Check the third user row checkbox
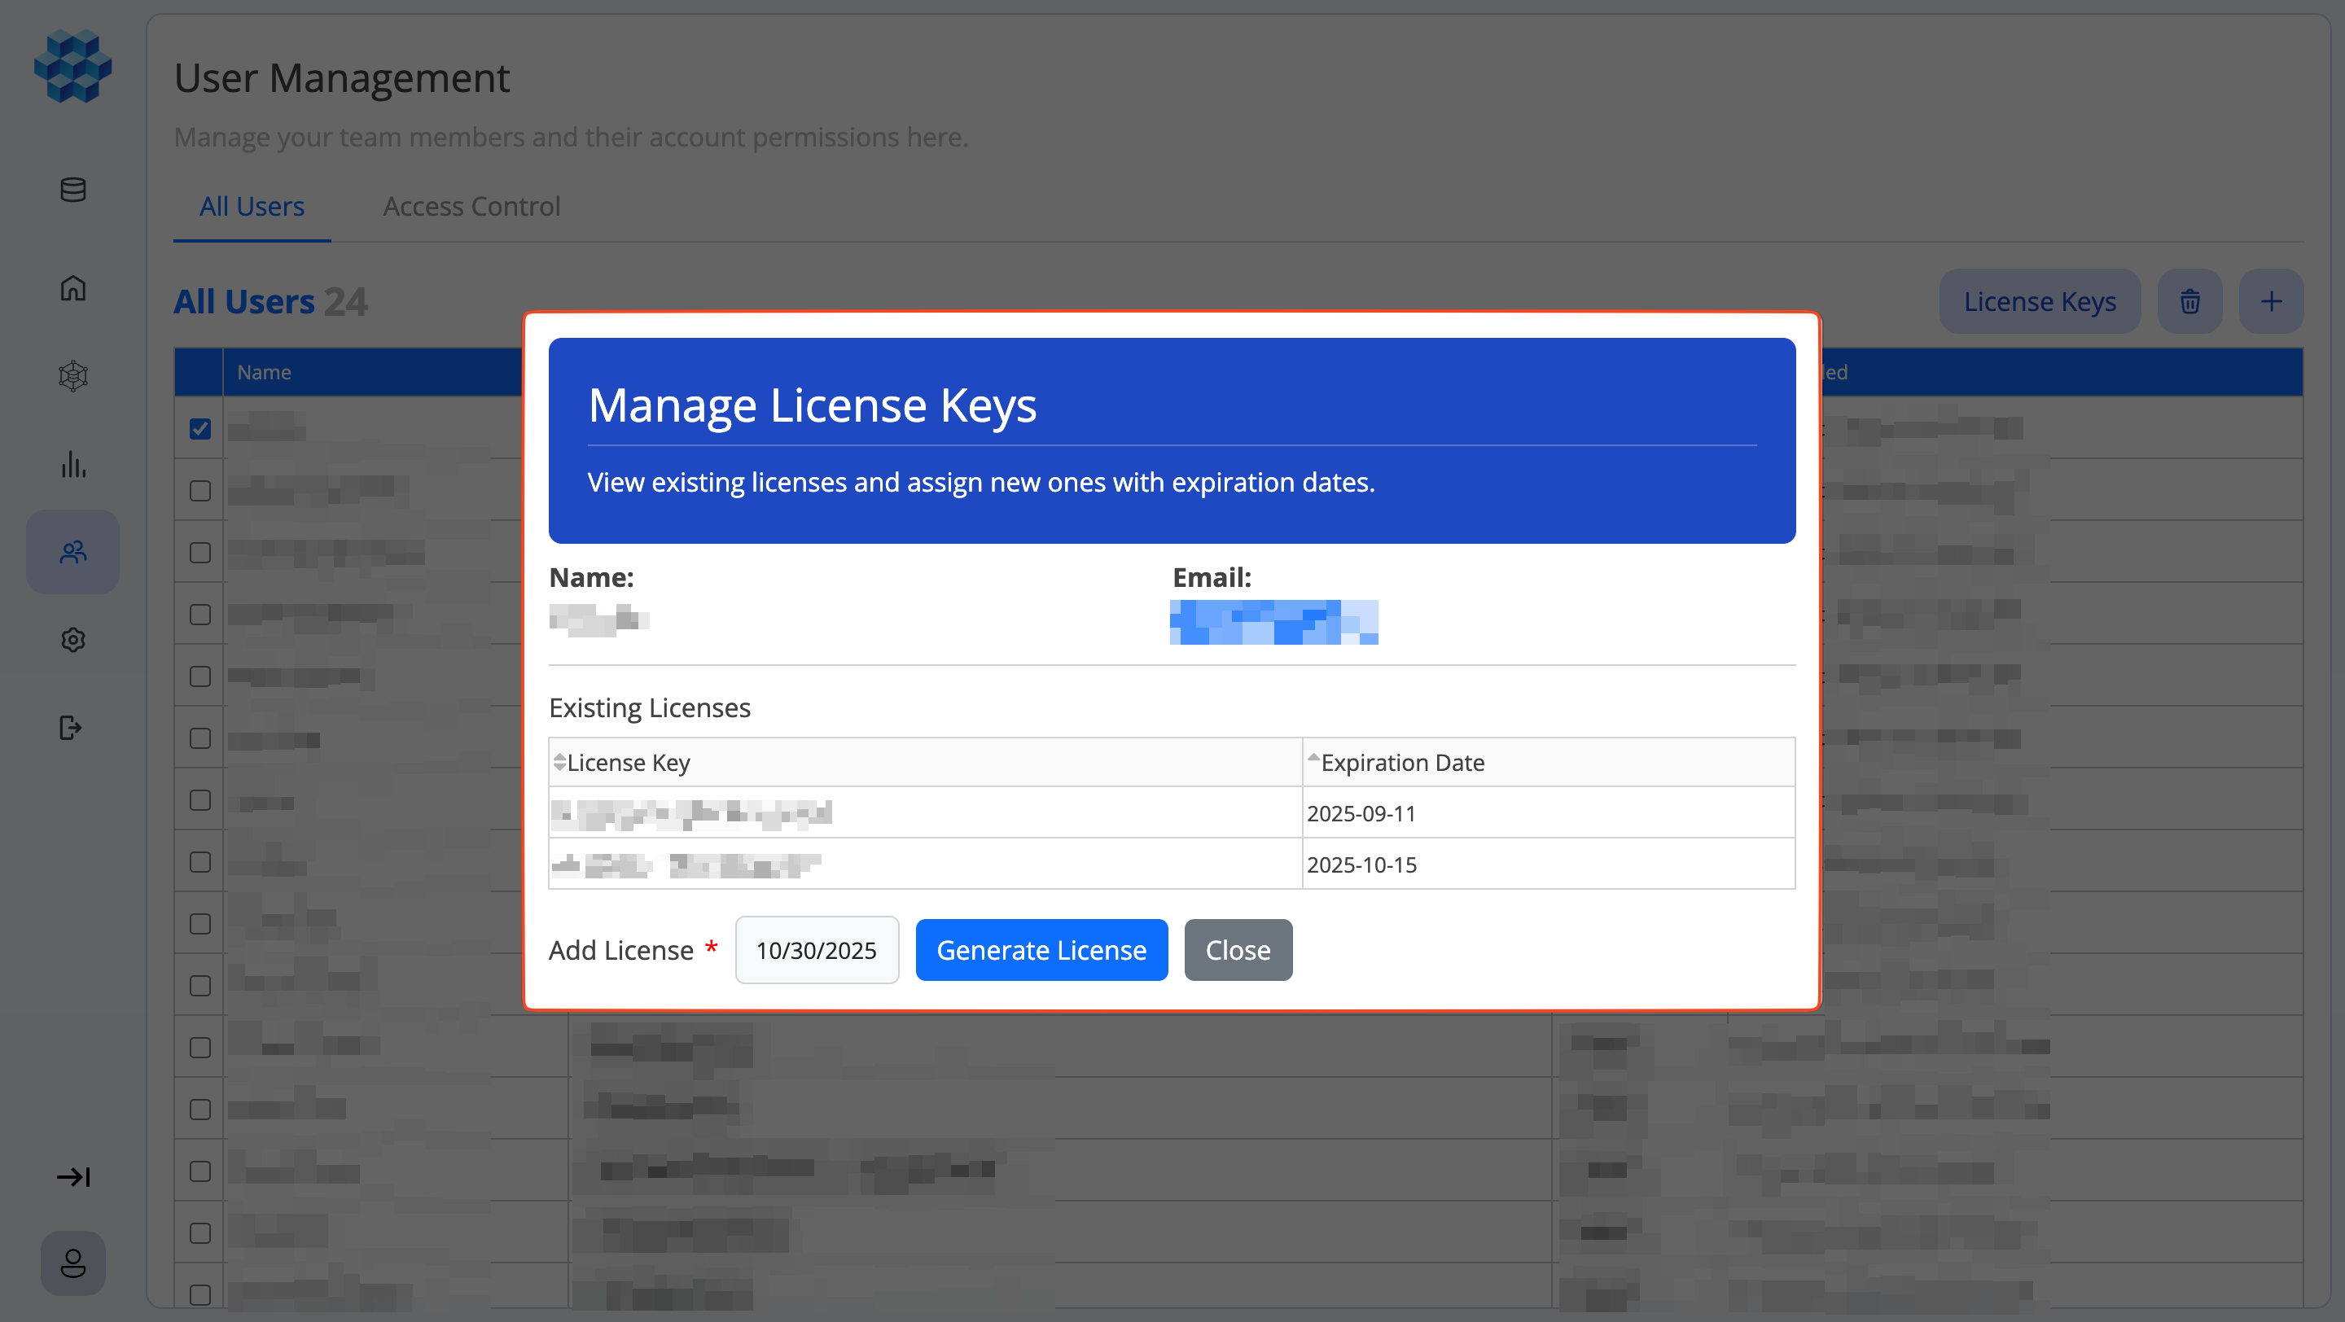The height and width of the screenshot is (1322, 2345). pos(200,552)
